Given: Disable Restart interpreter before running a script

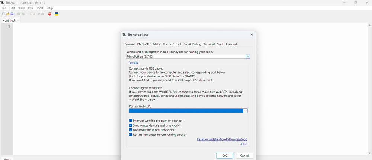Looking at the screenshot, I should 131,135.
